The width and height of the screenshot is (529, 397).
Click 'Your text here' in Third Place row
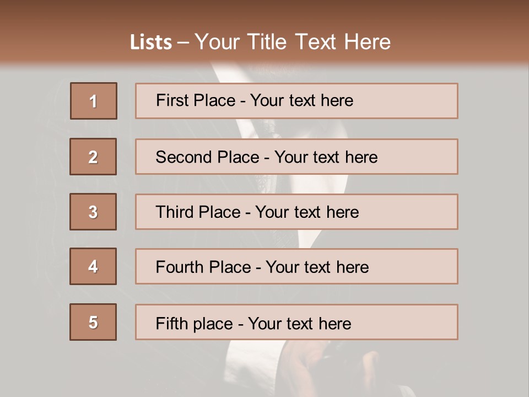(307, 212)
